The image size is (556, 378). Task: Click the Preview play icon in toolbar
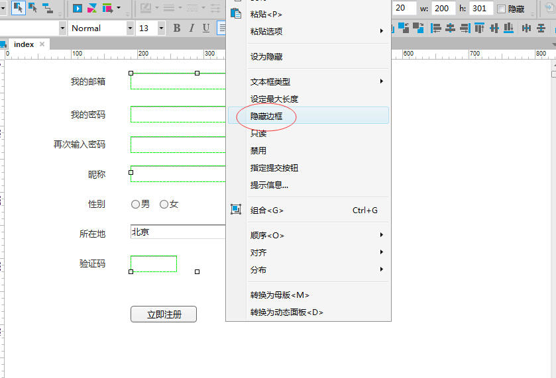coord(78,9)
